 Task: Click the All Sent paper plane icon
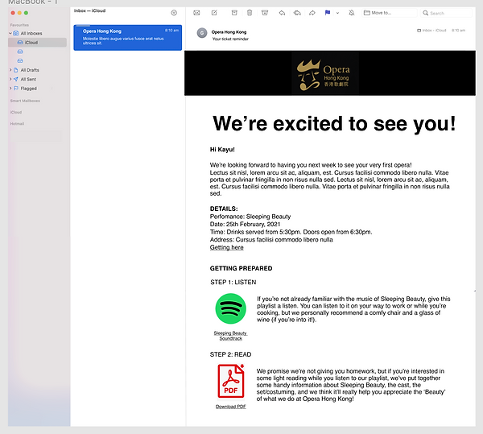tap(16, 79)
